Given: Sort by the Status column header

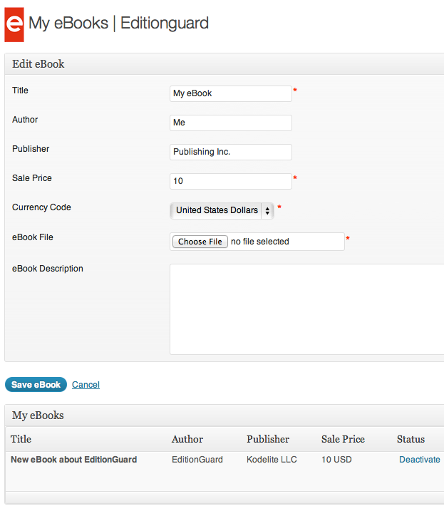Looking at the screenshot, I should click(x=411, y=439).
